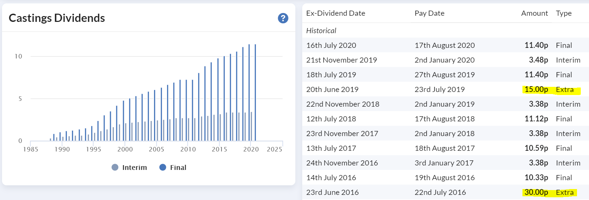Select the 23rd June 2016 ex-dividend date

(332, 192)
